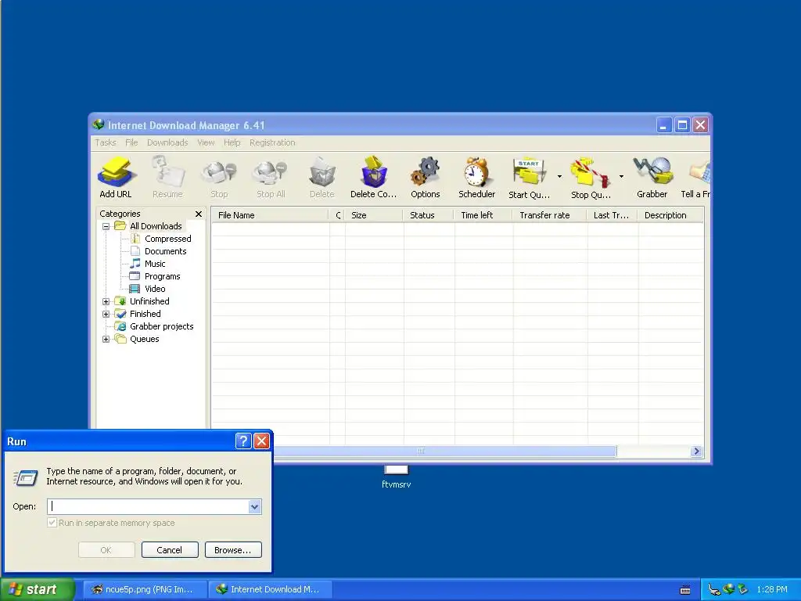Viewport: 801px width, 601px height.
Task: Open the File menu
Action: pyautogui.click(x=131, y=142)
